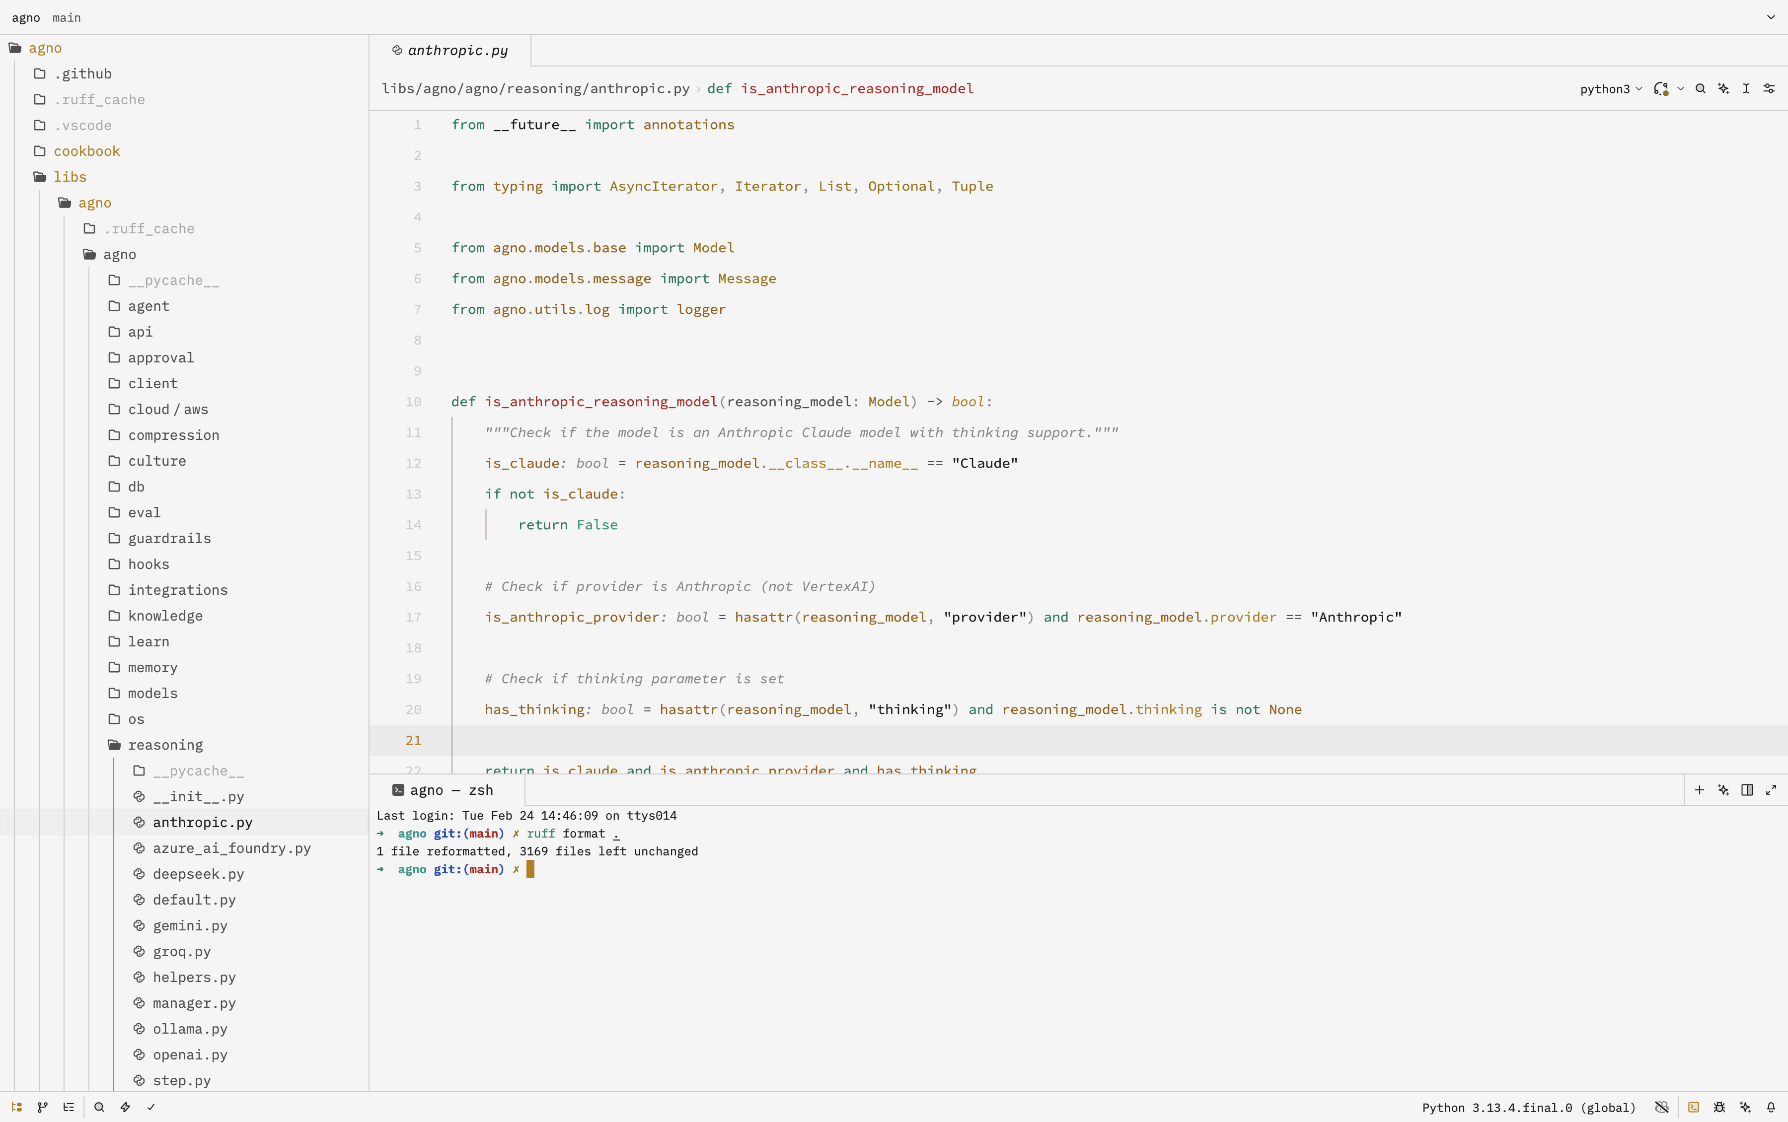Maximize the terminal panel
This screenshot has width=1788, height=1122.
click(1771, 789)
